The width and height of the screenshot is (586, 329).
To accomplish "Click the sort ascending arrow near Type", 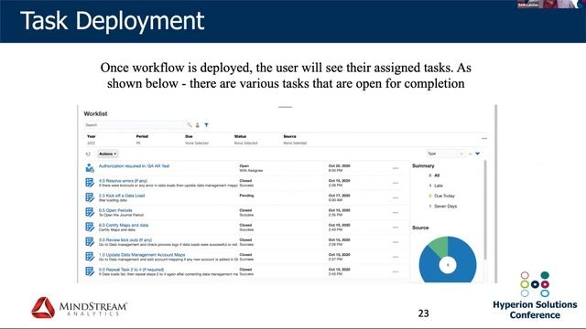I will pos(470,154).
